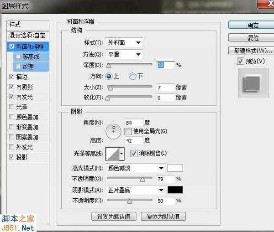274x232 pixels.
Task: Expand the 方法 dropdown showing 平滑
Action: pyautogui.click(x=124, y=55)
